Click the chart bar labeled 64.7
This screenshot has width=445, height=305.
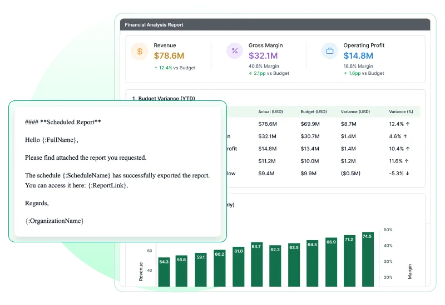(256, 265)
